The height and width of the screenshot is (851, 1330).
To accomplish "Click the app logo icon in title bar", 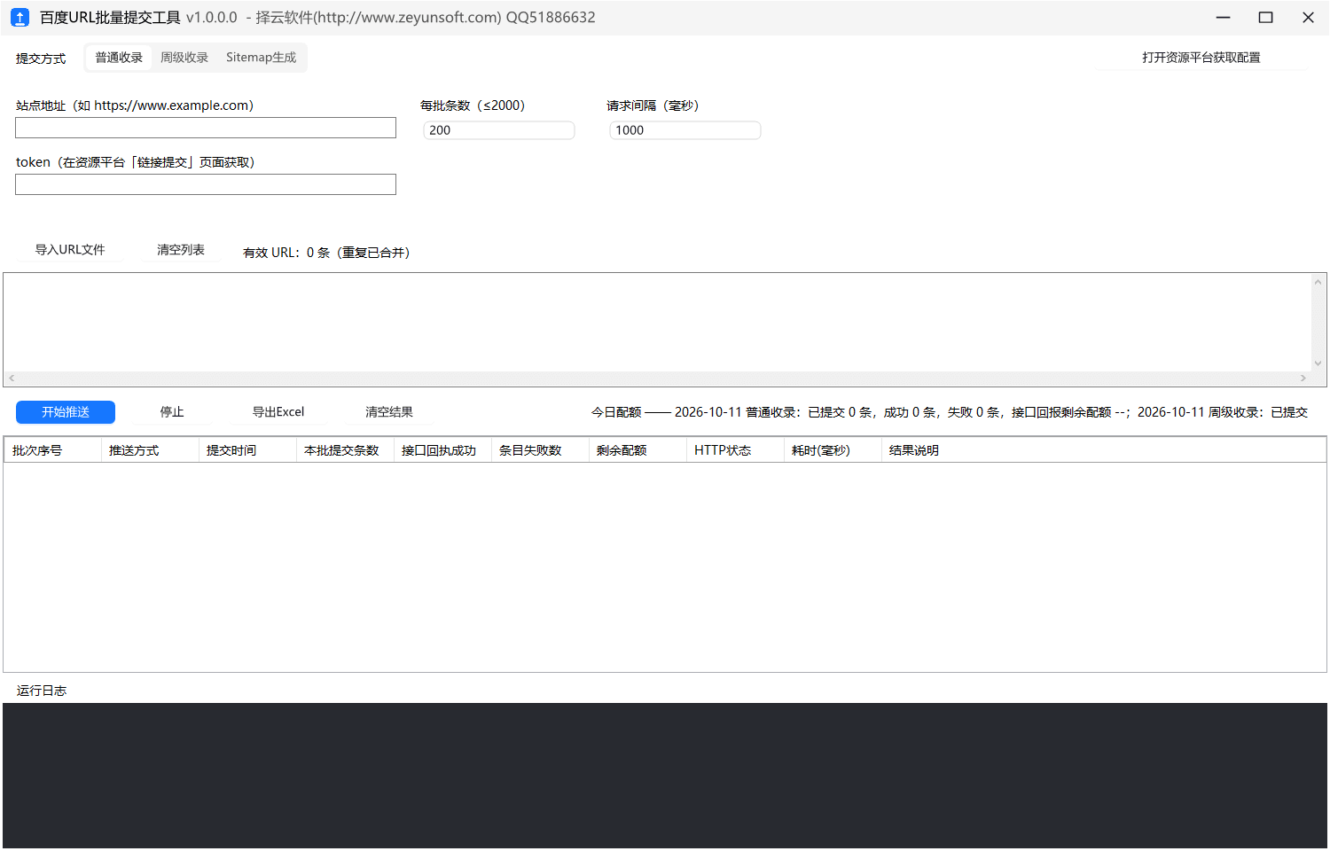I will point(20,18).
